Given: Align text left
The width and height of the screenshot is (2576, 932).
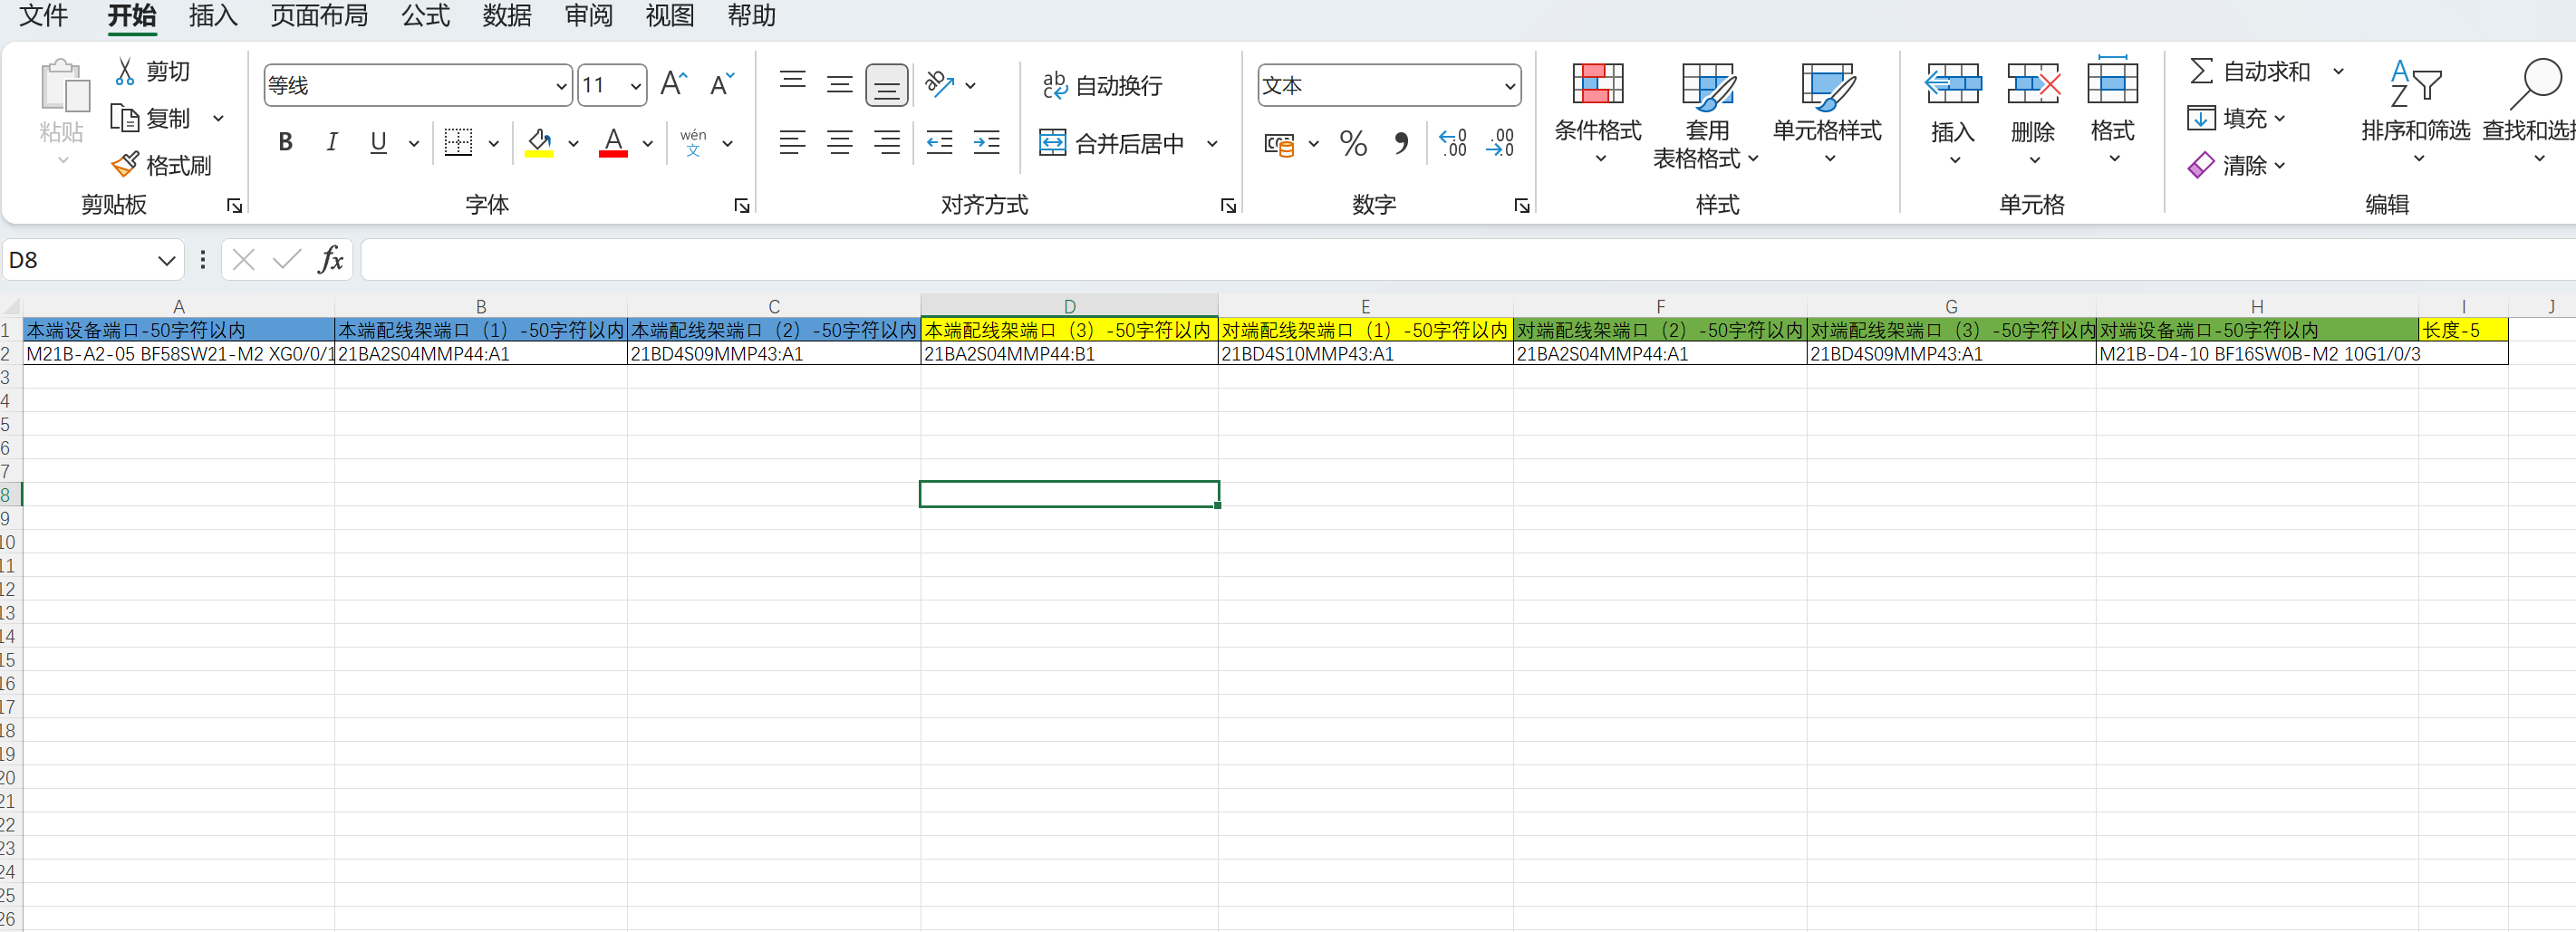Looking at the screenshot, I should 793,143.
